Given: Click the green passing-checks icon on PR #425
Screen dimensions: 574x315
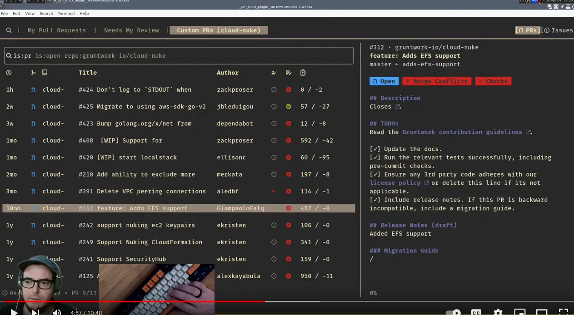Looking at the screenshot, I should tap(288, 106).
